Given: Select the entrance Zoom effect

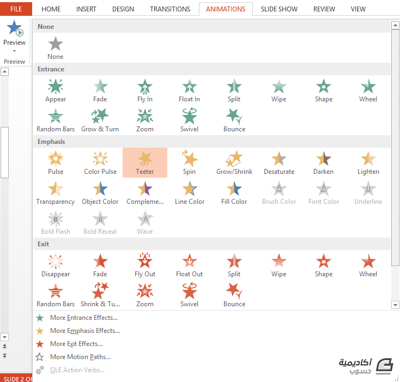Looking at the screenshot, I should point(144,120).
